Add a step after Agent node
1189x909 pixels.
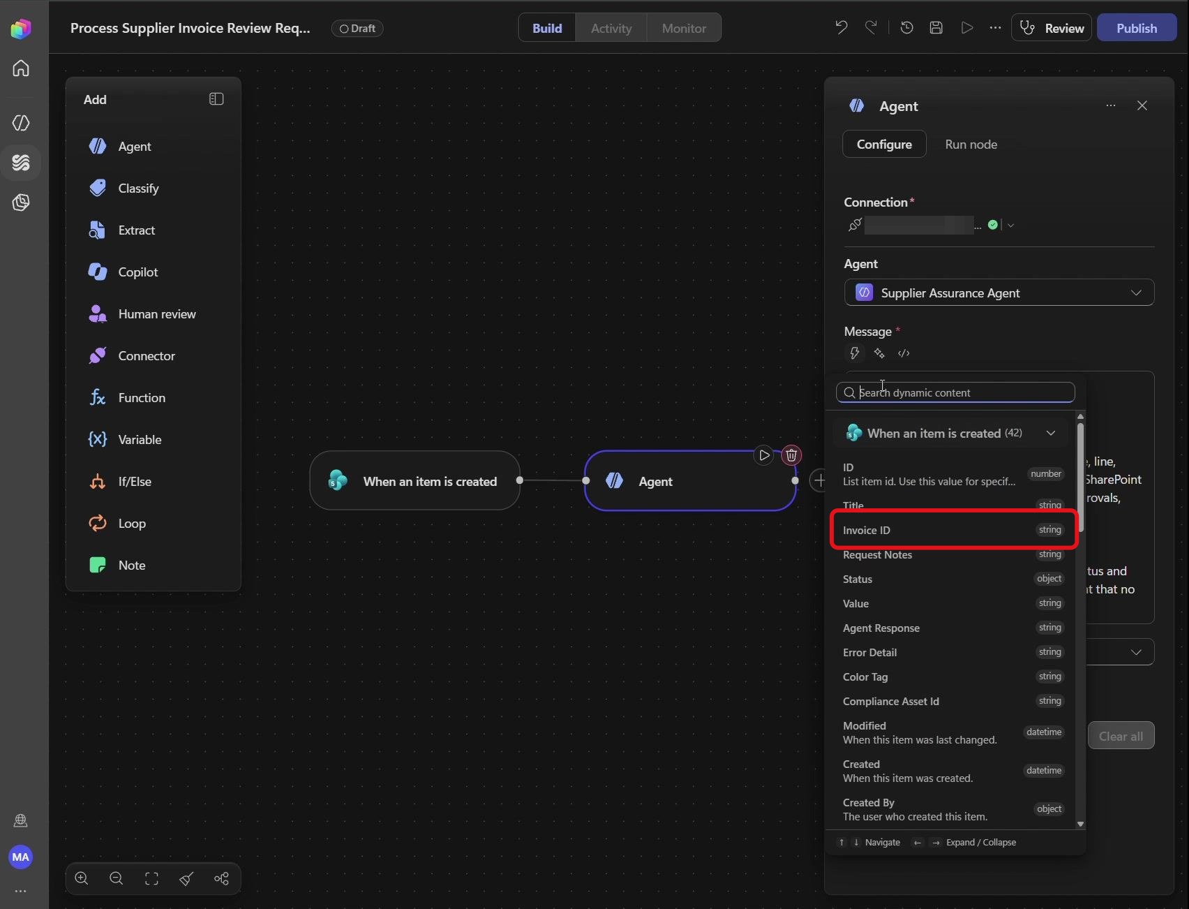click(819, 480)
